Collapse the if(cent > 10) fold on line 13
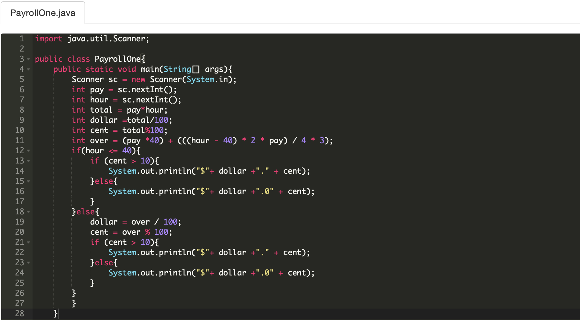 [x=28, y=161]
